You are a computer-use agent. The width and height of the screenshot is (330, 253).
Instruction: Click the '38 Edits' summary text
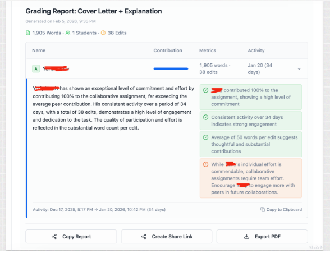pyautogui.click(x=117, y=33)
